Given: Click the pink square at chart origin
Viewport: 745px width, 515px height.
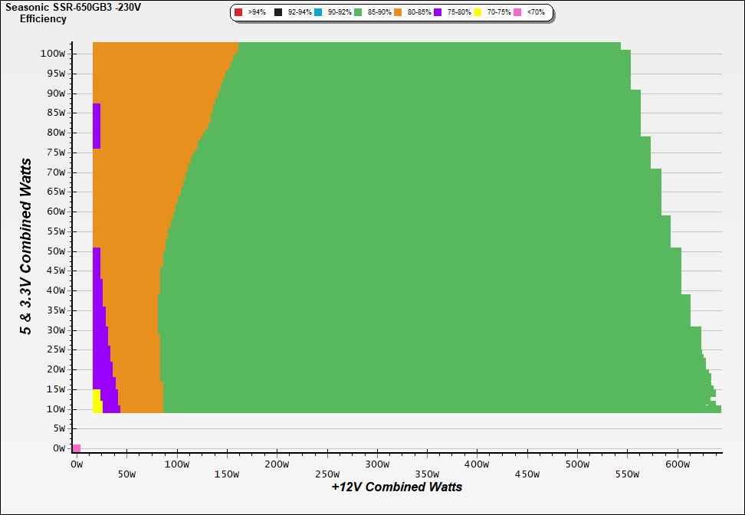Looking at the screenshot, I should pyautogui.click(x=77, y=448).
